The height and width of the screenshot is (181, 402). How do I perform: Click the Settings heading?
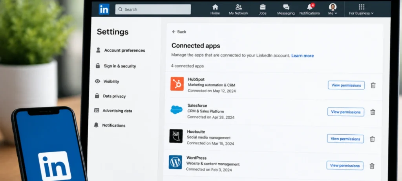pos(113,32)
